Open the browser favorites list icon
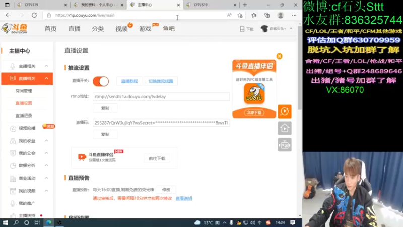The height and width of the screenshot is (227, 403). point(254,15)
